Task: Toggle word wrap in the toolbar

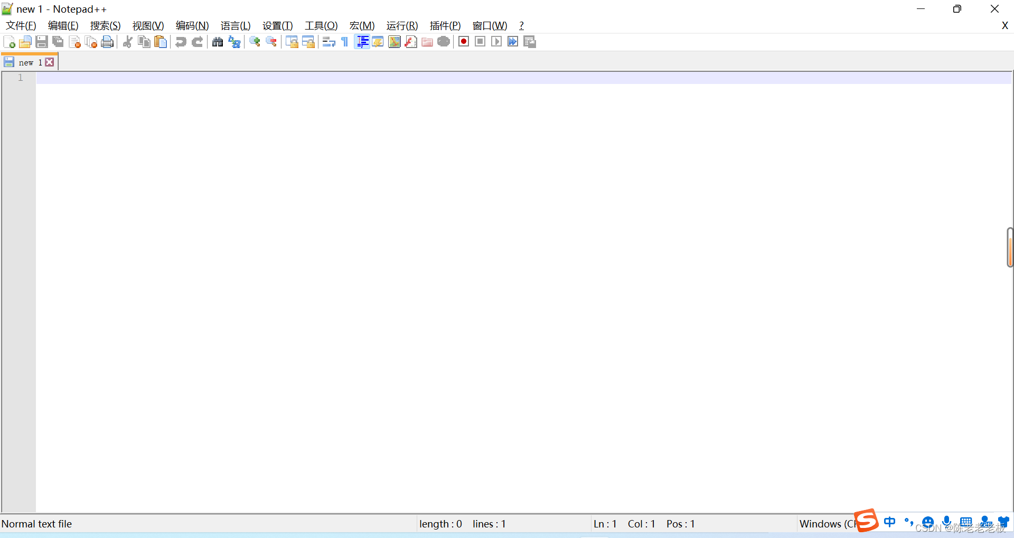Action: (x=328, y=42)
